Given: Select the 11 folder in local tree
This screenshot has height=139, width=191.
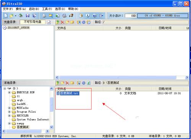Looking at the screenshot, I should 18,96.
